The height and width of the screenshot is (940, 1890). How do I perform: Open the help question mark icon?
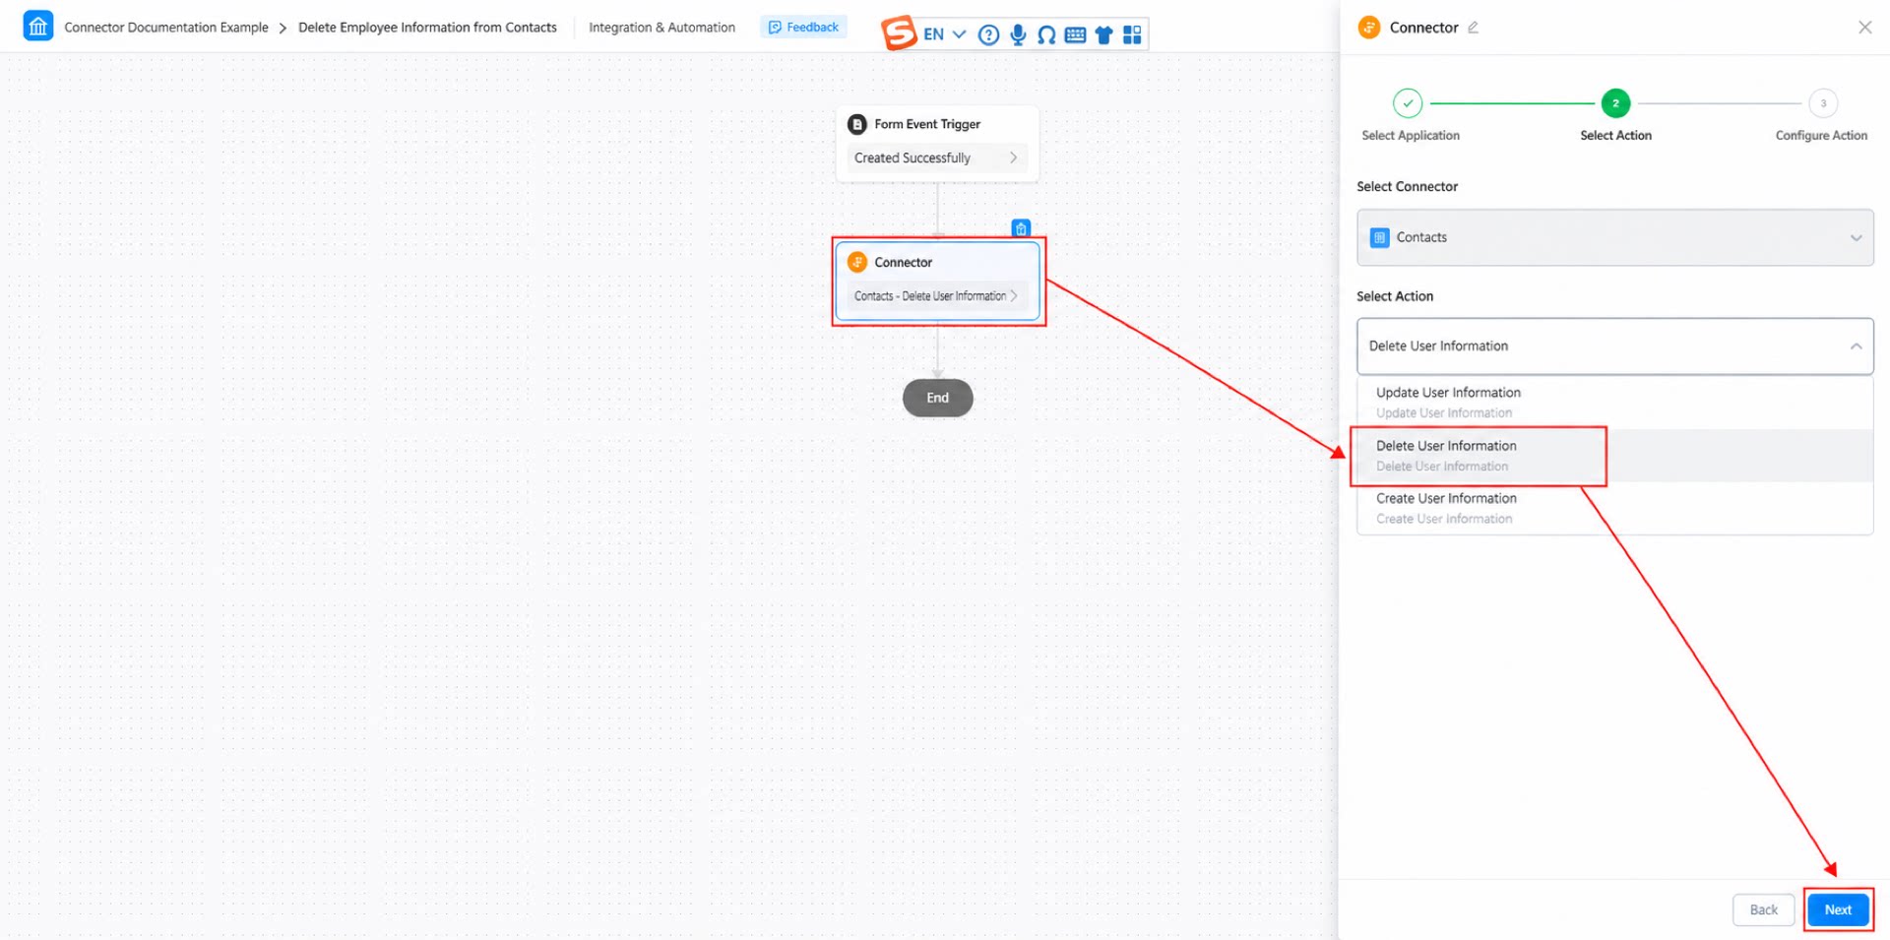988,35
